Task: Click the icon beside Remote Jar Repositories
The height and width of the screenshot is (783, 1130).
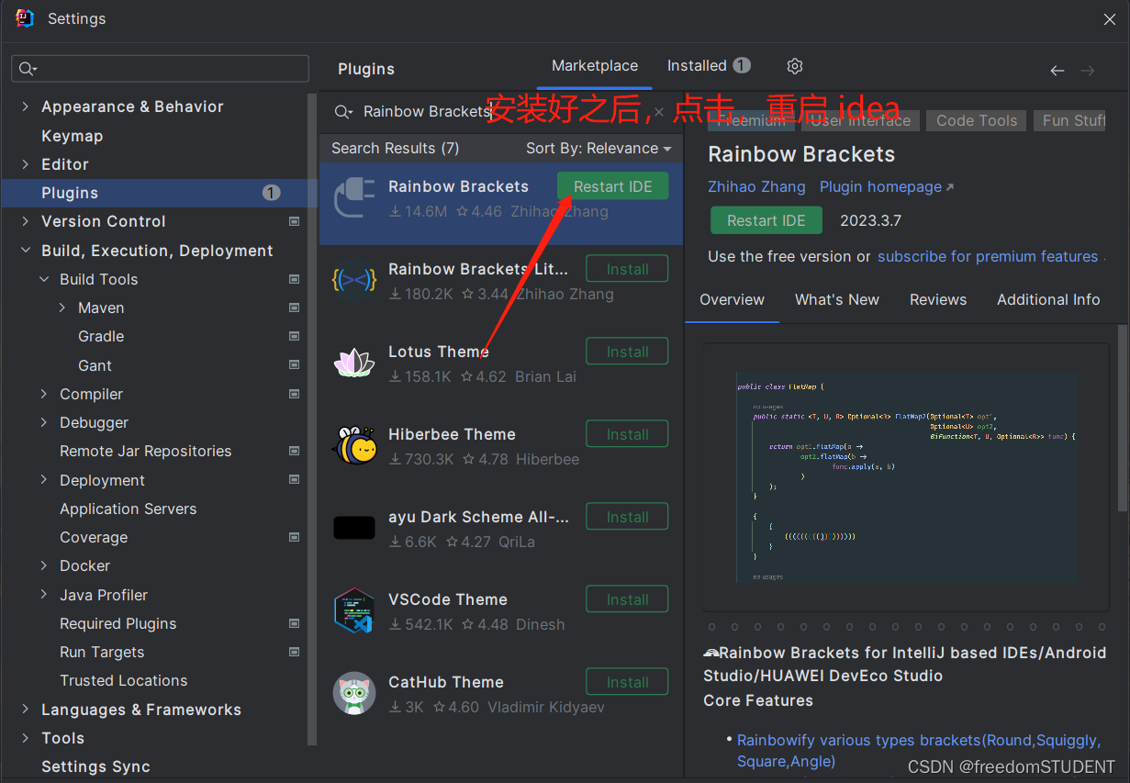Action: [x=294, y=451]
